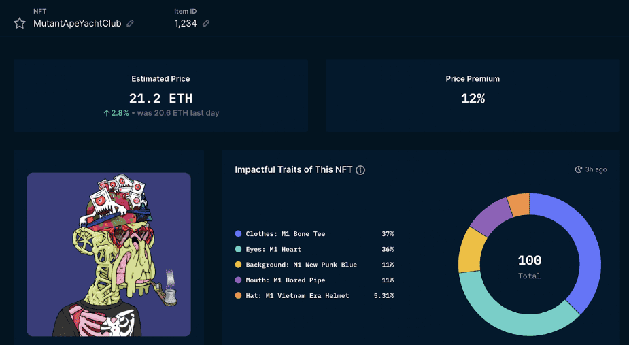Click the yellow Background legend dot

point(238,265)
